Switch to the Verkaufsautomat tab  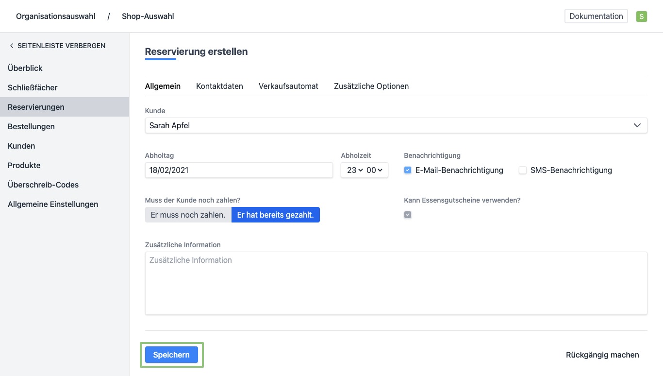pyautogui.click(x=288, y=86)
